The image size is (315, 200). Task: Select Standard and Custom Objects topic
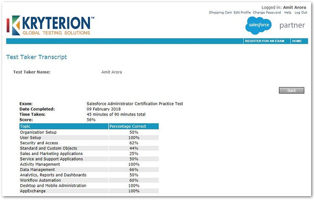pyautogui.click(x=48, y=148)
